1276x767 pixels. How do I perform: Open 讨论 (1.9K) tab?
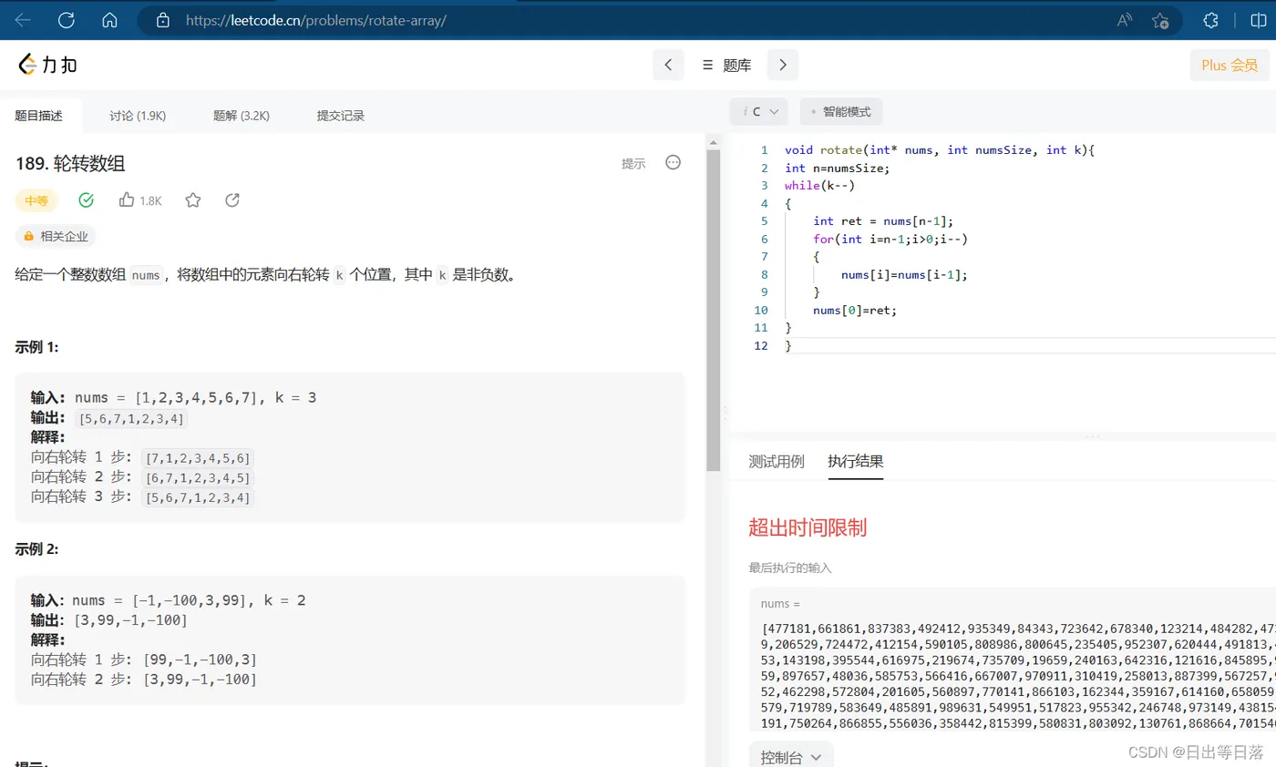[x=138, y=116]
